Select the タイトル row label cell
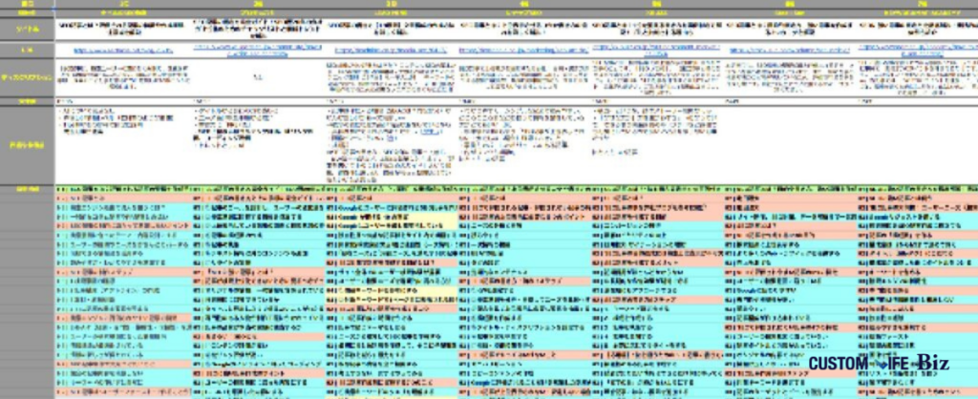978x399 pixels. click(27, 28)
